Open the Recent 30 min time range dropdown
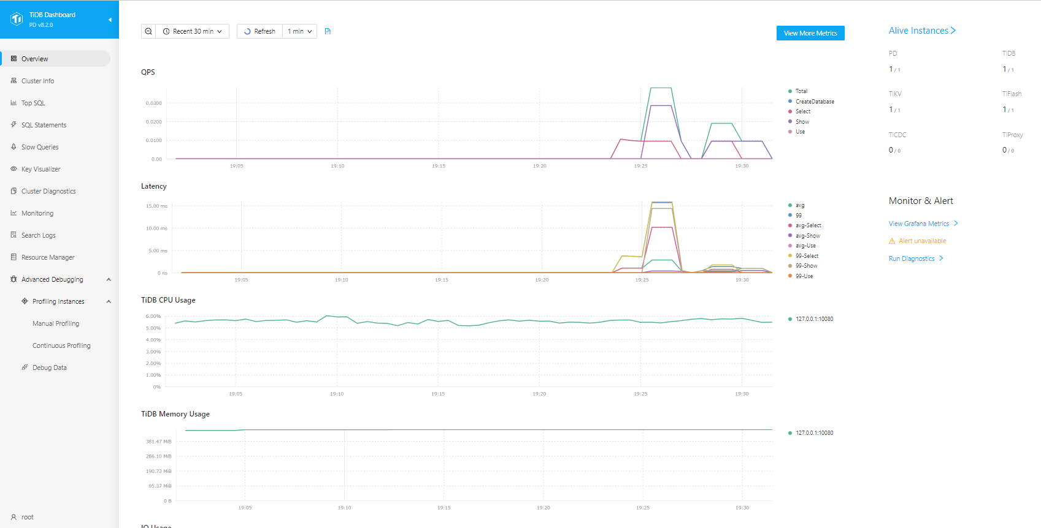The image size is (1041, 528). tap(193, 31)
